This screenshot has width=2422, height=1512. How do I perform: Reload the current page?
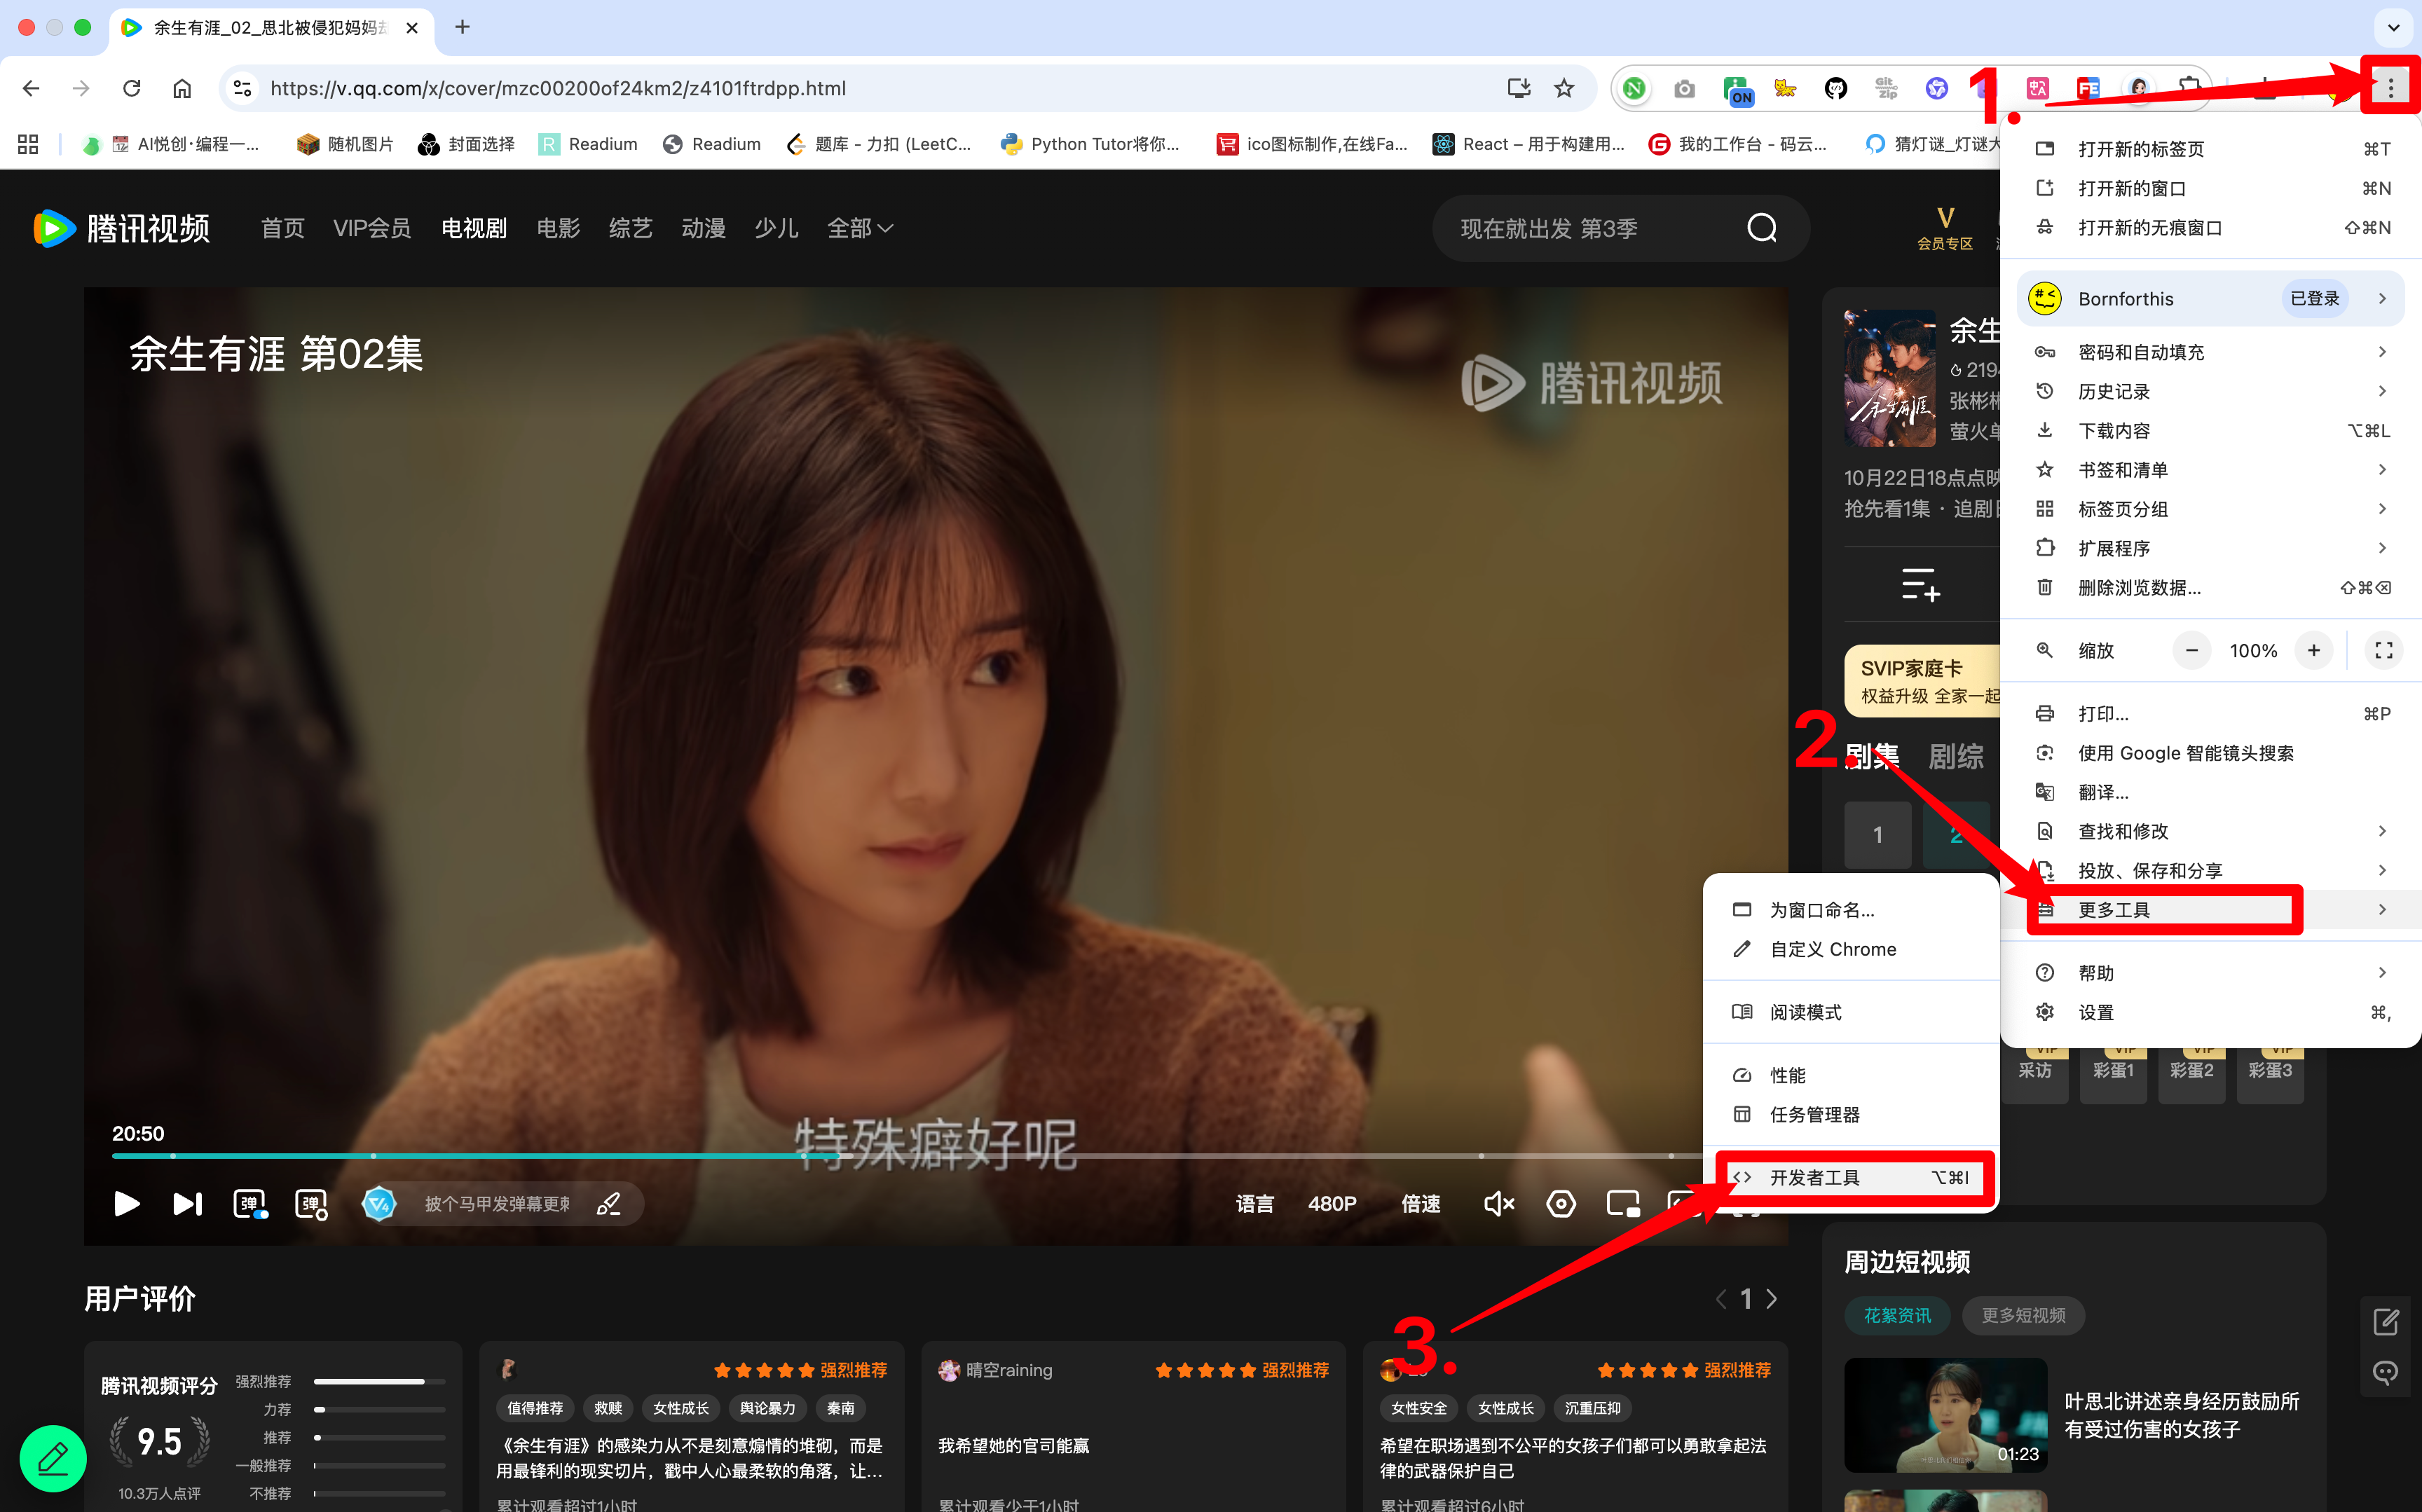tap(131, 88)
